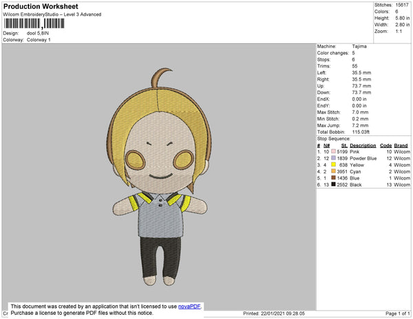Click the 'Description' column header
Screen dimensions: 413x319
pyautogui.click(x=363, y=146)
